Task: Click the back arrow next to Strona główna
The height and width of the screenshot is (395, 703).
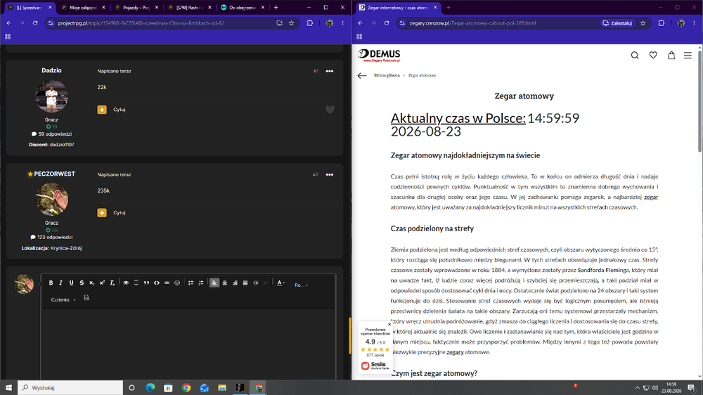Action: (362, 75)
